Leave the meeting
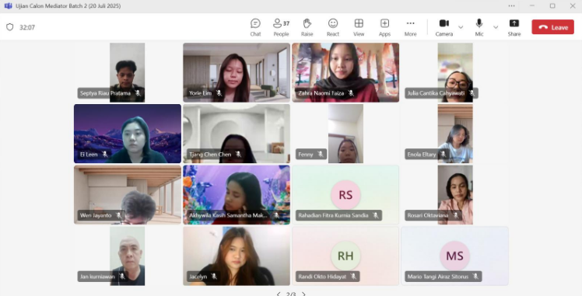 tap(552, 27)
